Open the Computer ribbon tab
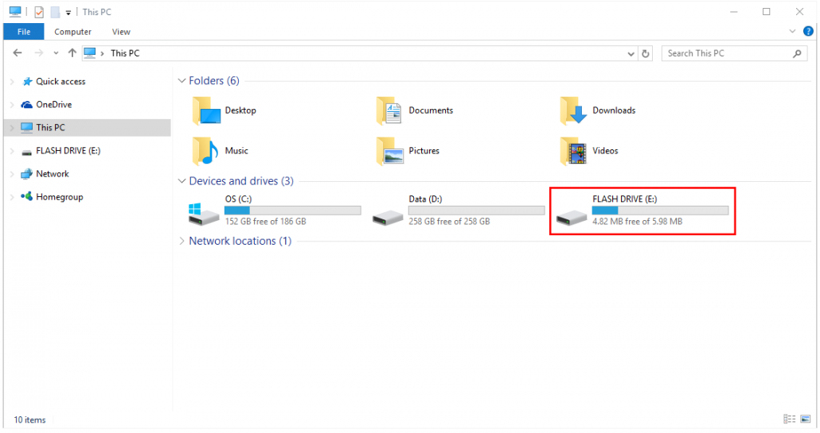Image resolution: width=820 pixels, height=433 pixels. click(72, 32)
